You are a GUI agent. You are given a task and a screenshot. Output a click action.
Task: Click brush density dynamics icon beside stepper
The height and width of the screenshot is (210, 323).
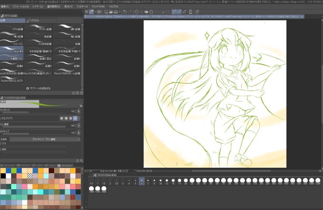tap(79, 125)
